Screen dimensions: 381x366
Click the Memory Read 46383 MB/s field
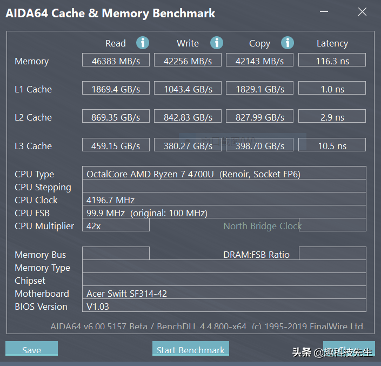tap(116, 61)
